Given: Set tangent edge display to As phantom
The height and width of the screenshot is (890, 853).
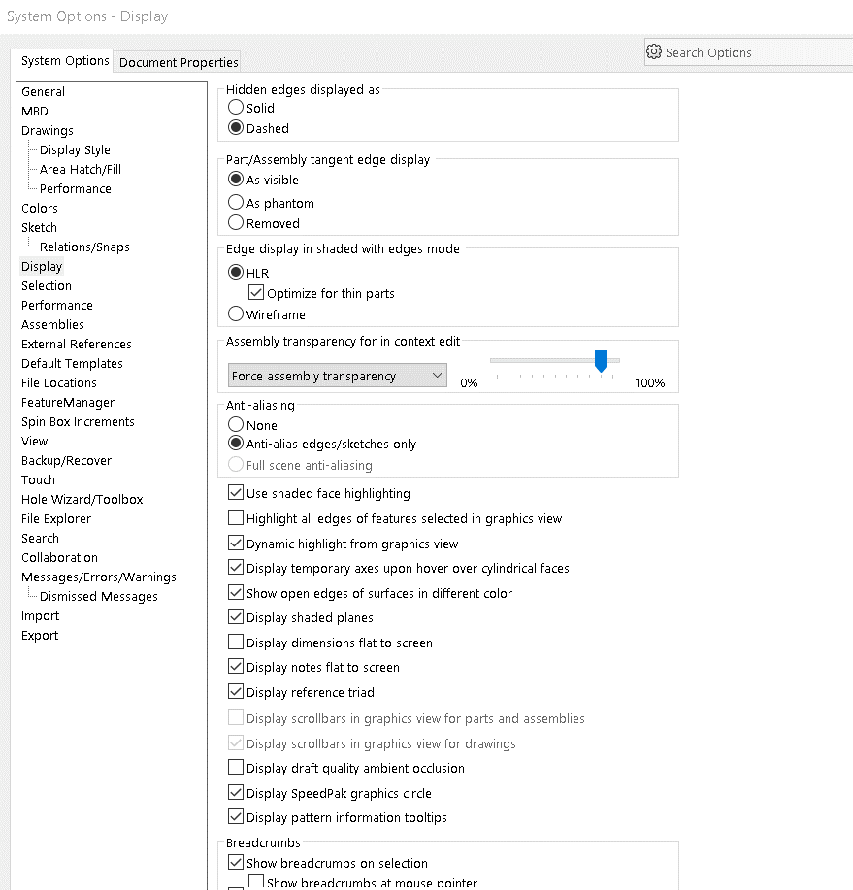Looking at the screenshot, I should coord(236,202).
